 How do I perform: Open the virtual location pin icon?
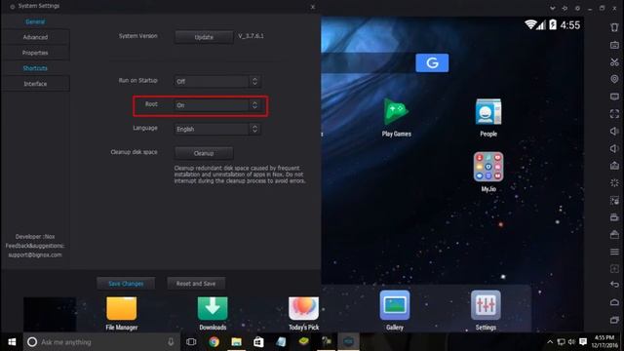[x=614, y=79]
